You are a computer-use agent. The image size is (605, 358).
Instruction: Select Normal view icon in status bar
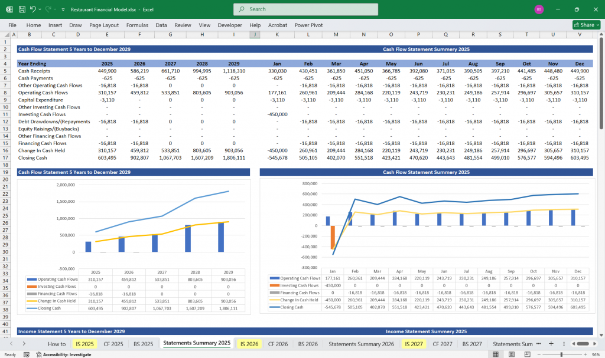[x=496, y=354]
